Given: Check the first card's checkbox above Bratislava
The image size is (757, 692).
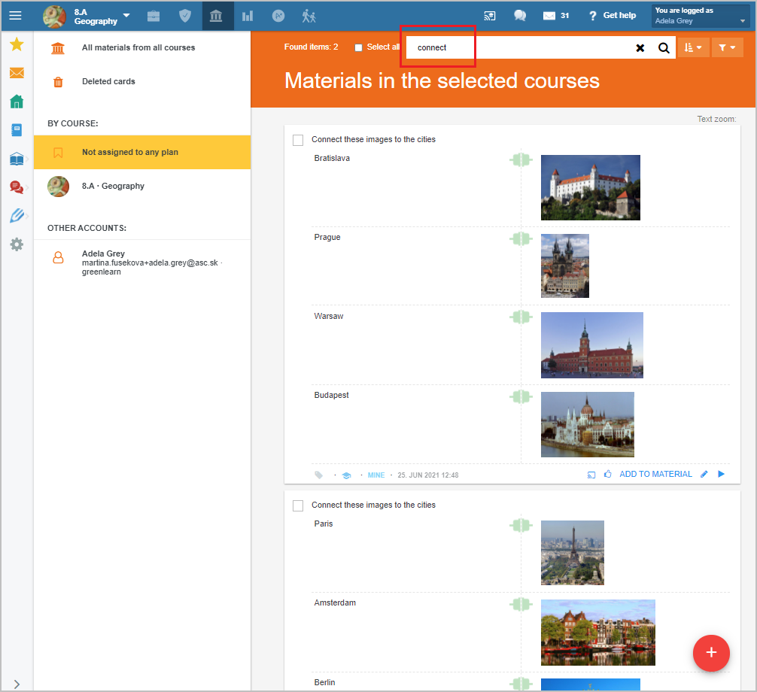Looking at the screenshot, I should coord(298,140).
